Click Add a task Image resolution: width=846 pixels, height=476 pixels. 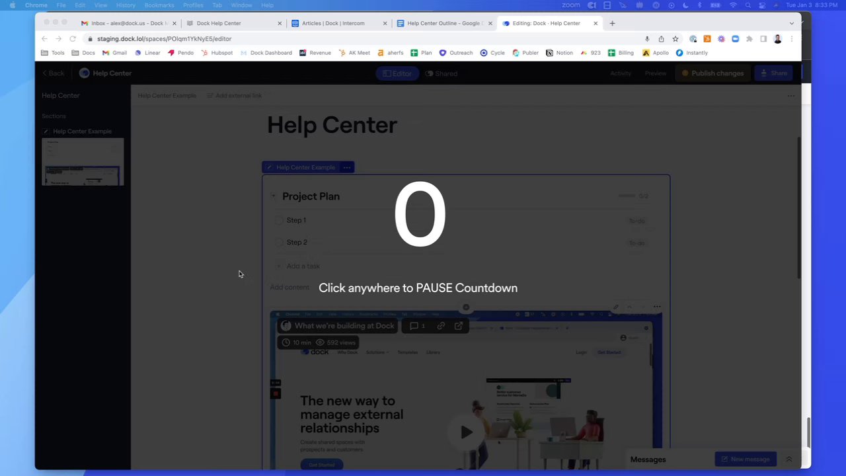tap(303, 266)
